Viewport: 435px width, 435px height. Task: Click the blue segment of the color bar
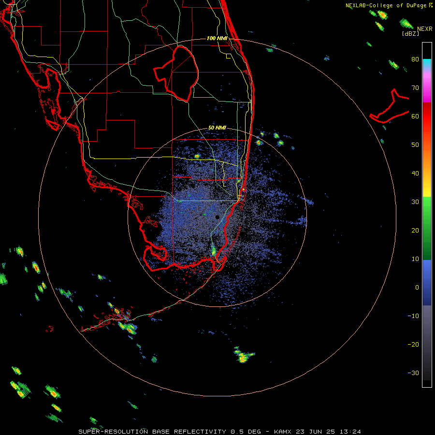pos(427,283)
